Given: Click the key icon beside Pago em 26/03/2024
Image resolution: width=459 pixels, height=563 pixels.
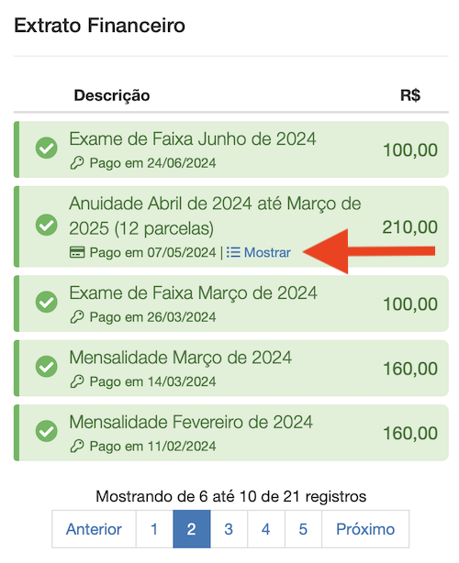Looking at the screenshot, I should point(77,317).
